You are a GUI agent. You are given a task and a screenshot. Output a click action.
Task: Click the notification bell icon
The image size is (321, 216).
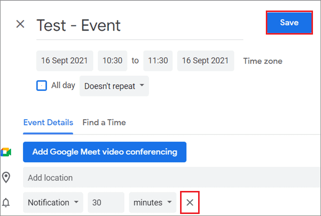point(6,203)
